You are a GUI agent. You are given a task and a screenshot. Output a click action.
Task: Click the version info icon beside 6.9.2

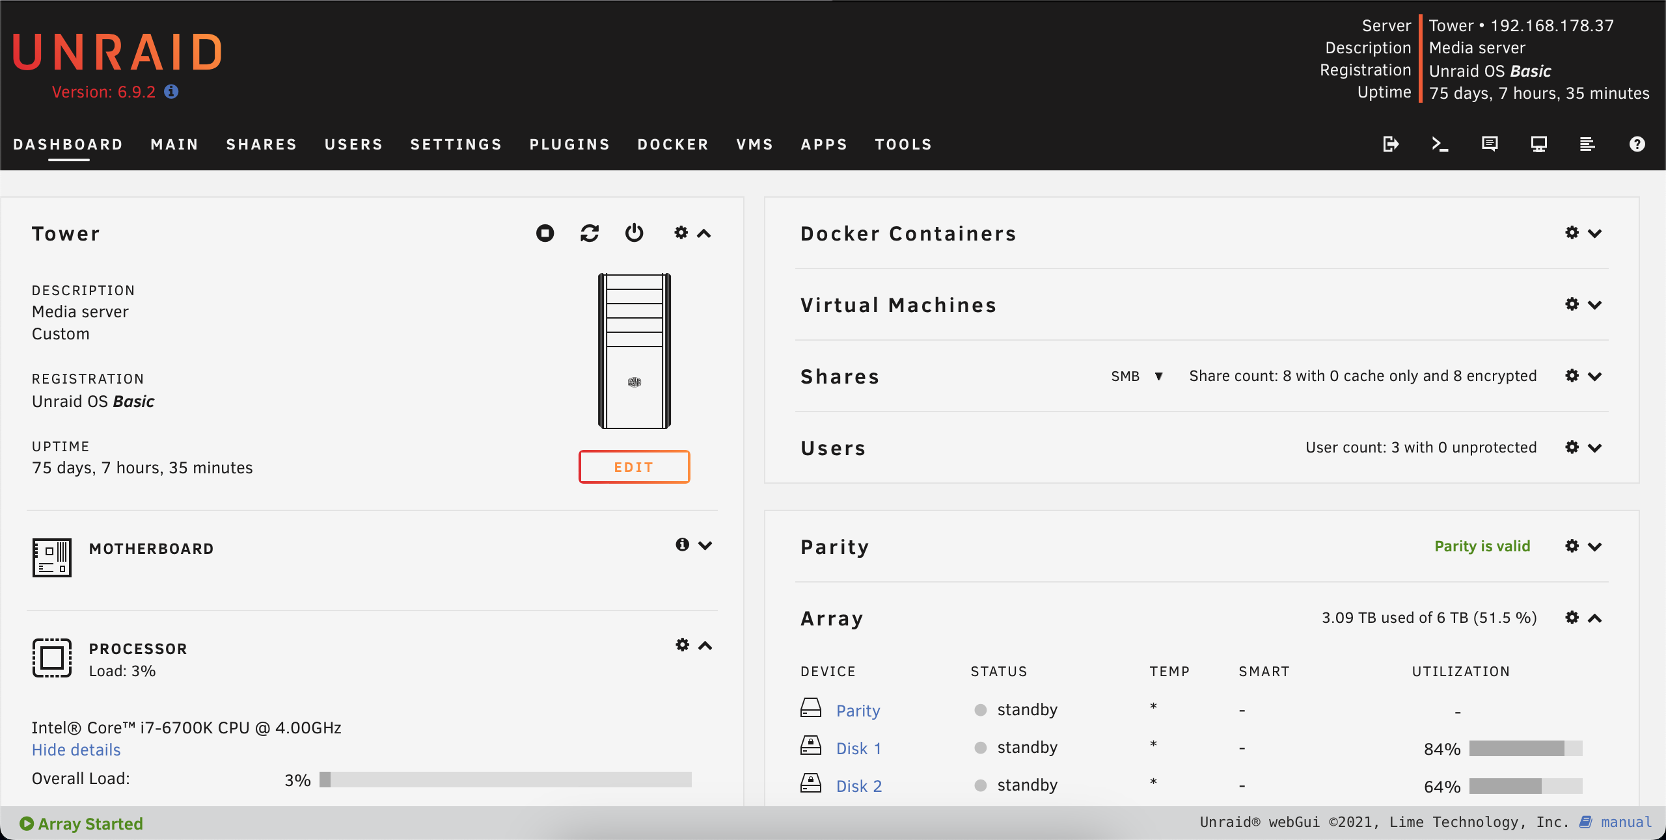pos(171,92)
